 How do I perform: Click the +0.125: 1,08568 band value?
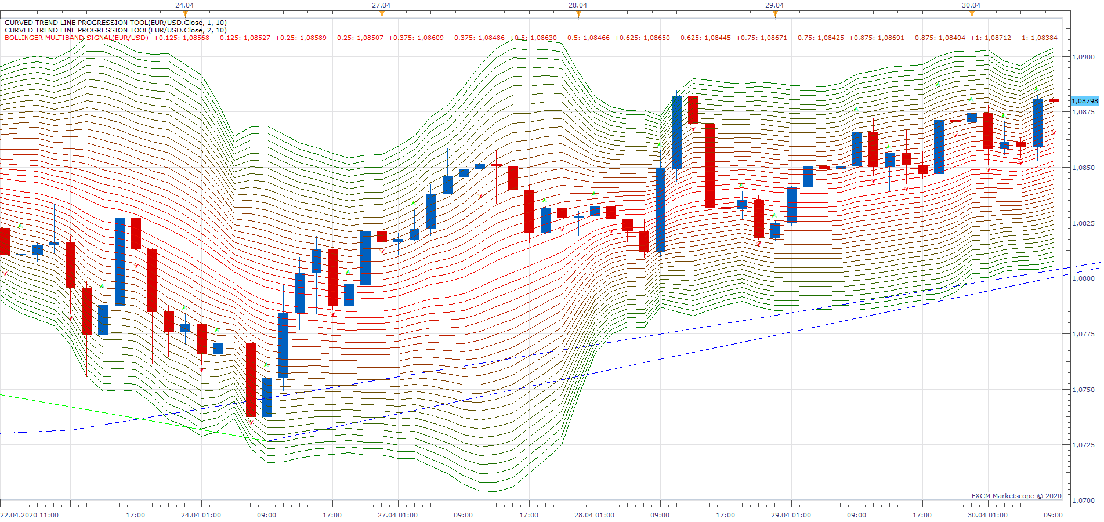click(x=182, y=38)
